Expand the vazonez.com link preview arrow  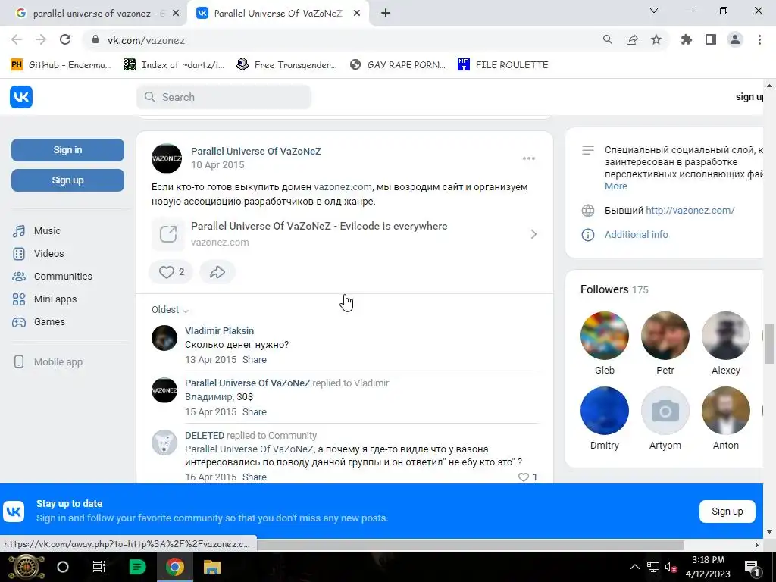pos(533,234)
